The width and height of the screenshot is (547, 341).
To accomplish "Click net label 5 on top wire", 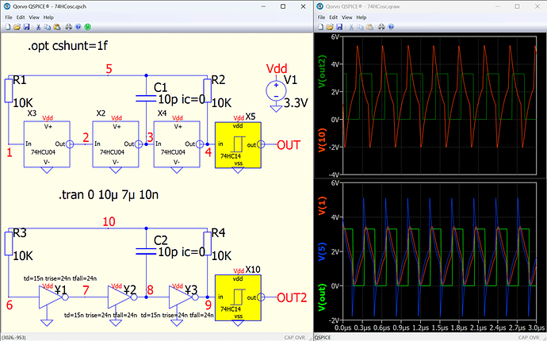I will 109,69.
